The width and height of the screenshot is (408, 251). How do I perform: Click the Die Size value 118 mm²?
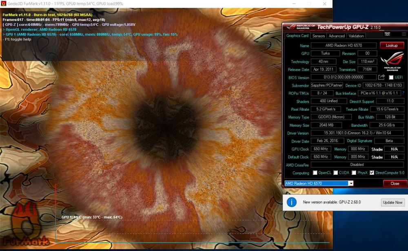tap(368, 61)
